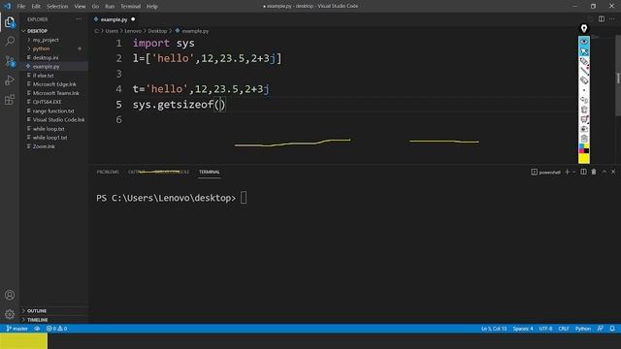
Task: Click the master branch indicator
Action: point(17,329)
